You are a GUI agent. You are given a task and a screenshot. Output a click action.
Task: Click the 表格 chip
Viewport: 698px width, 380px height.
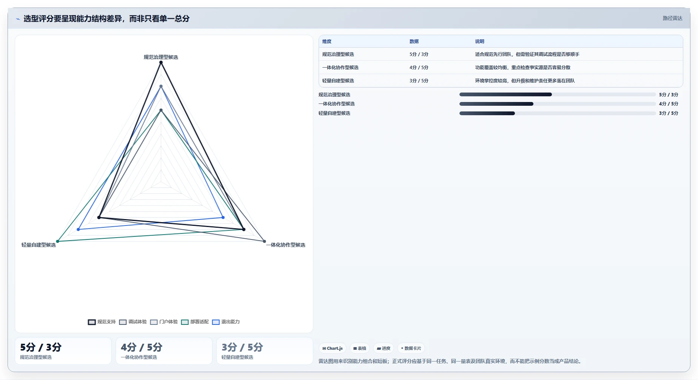pos(360,348)
